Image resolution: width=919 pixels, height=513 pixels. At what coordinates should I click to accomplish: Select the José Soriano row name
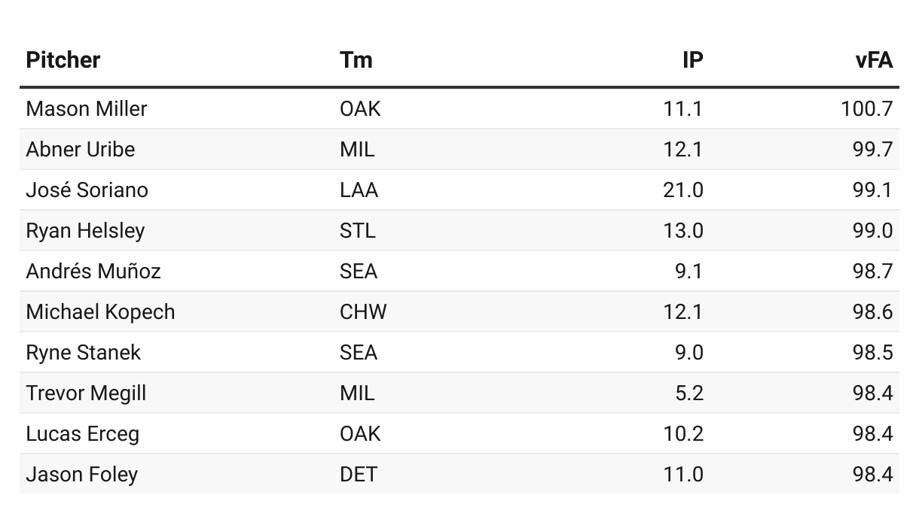pyautogui.click(x=87, y=190)
